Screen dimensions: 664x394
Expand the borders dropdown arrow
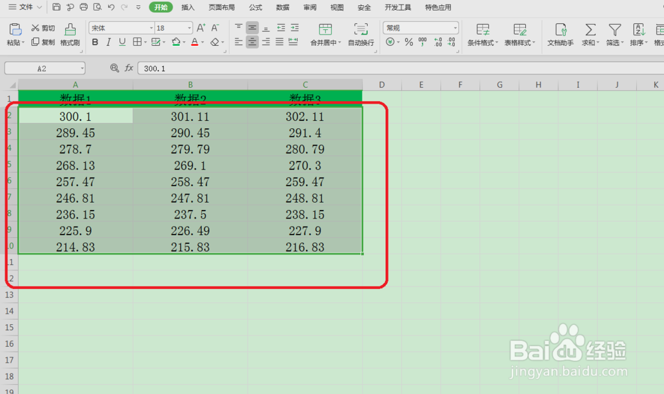click(x=145, y=43)
